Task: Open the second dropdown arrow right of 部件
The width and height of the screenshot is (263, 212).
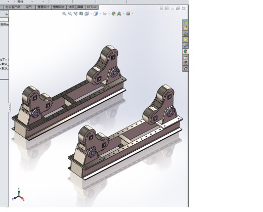Action: pyautogui.click(x=43, y=2)
